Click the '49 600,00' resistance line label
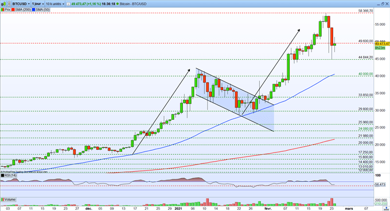This screenshot has width=390, height=211. point(366,41)
